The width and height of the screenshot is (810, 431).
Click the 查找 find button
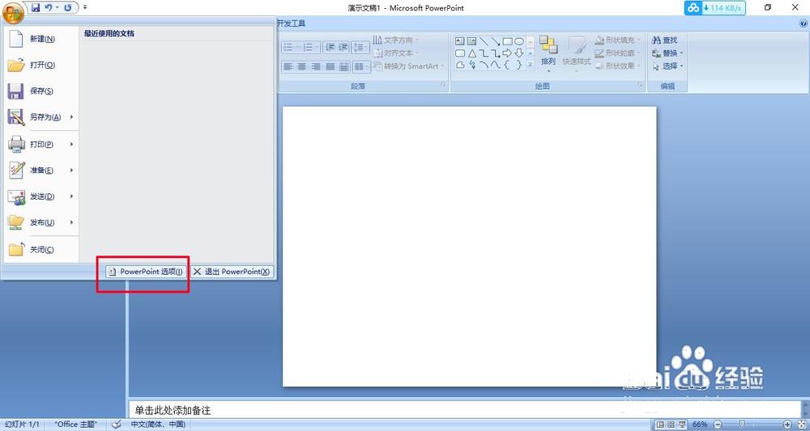click(x=665, y=40)
